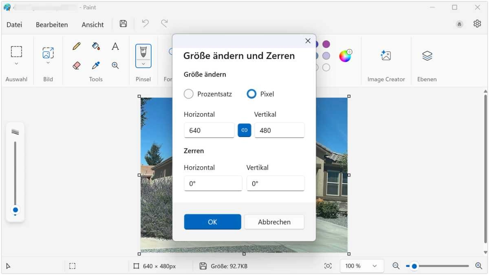Click the selection size icon in status bar

coord(72,266)
